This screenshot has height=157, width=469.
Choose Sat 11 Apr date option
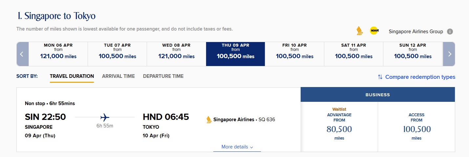tap(354, 54)
